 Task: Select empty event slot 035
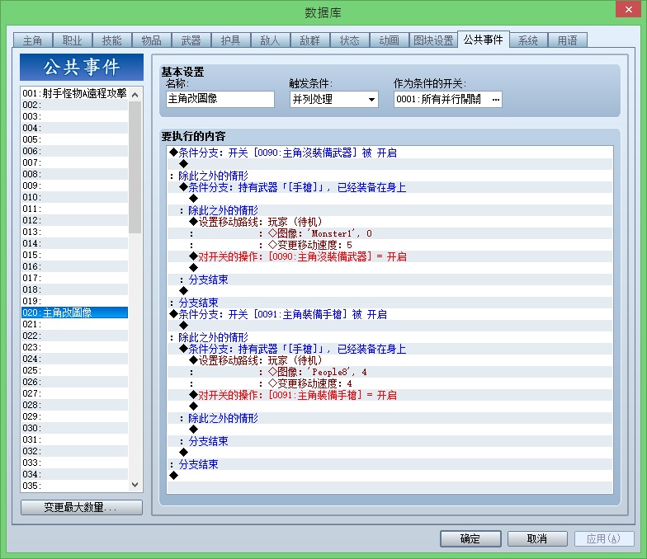click(x=74, y=486)
